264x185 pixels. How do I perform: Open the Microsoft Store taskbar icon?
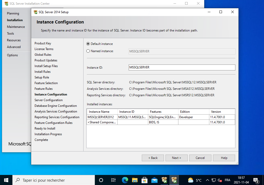(145, 180)
